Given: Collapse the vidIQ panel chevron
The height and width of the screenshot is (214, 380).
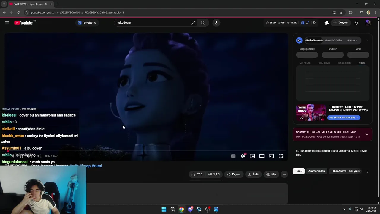Looking at the screenshot, I should click(x=366, y=40).
